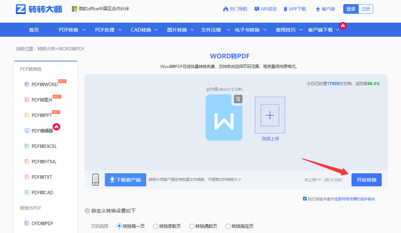Image resolution: width=401 pixels, height=233 pixels.
Task: Click the 共上传1个 (共12.32K) summary text
Action: [x=323, y=180]
